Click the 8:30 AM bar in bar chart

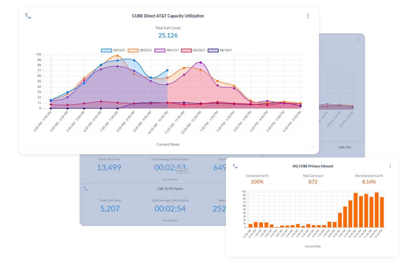pyautogui.click(x=340, y=220)
